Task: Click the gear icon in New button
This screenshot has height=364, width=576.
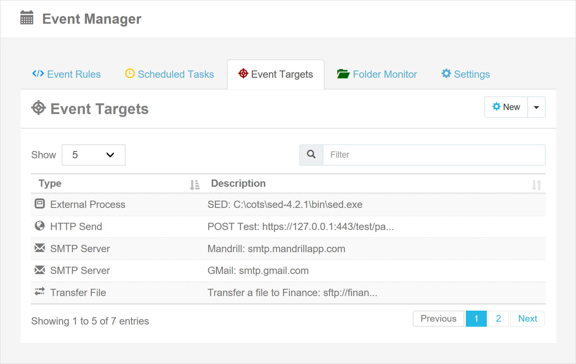Action: point(497,106)
